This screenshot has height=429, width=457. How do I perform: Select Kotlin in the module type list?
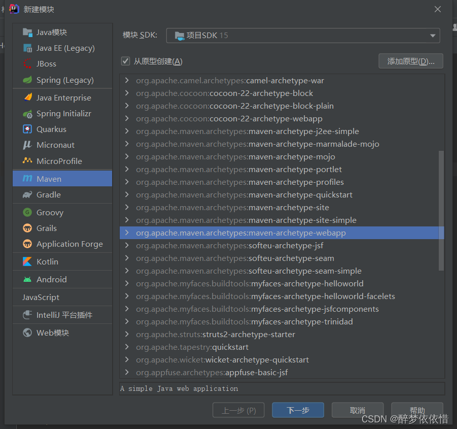(62, 261)
